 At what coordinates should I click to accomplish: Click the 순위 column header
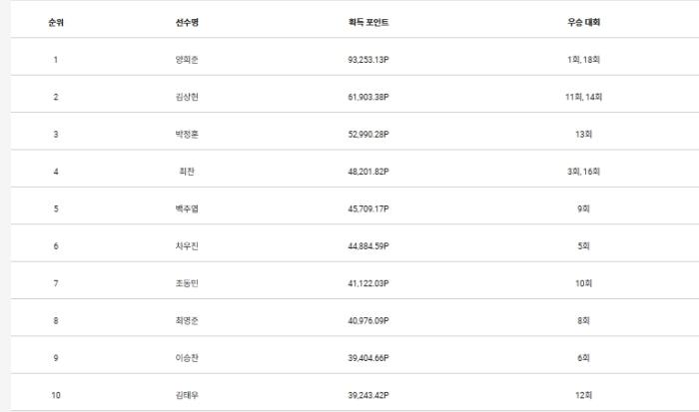click(56, 22)
